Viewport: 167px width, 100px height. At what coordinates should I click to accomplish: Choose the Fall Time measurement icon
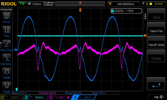click(x=7, y=58)
